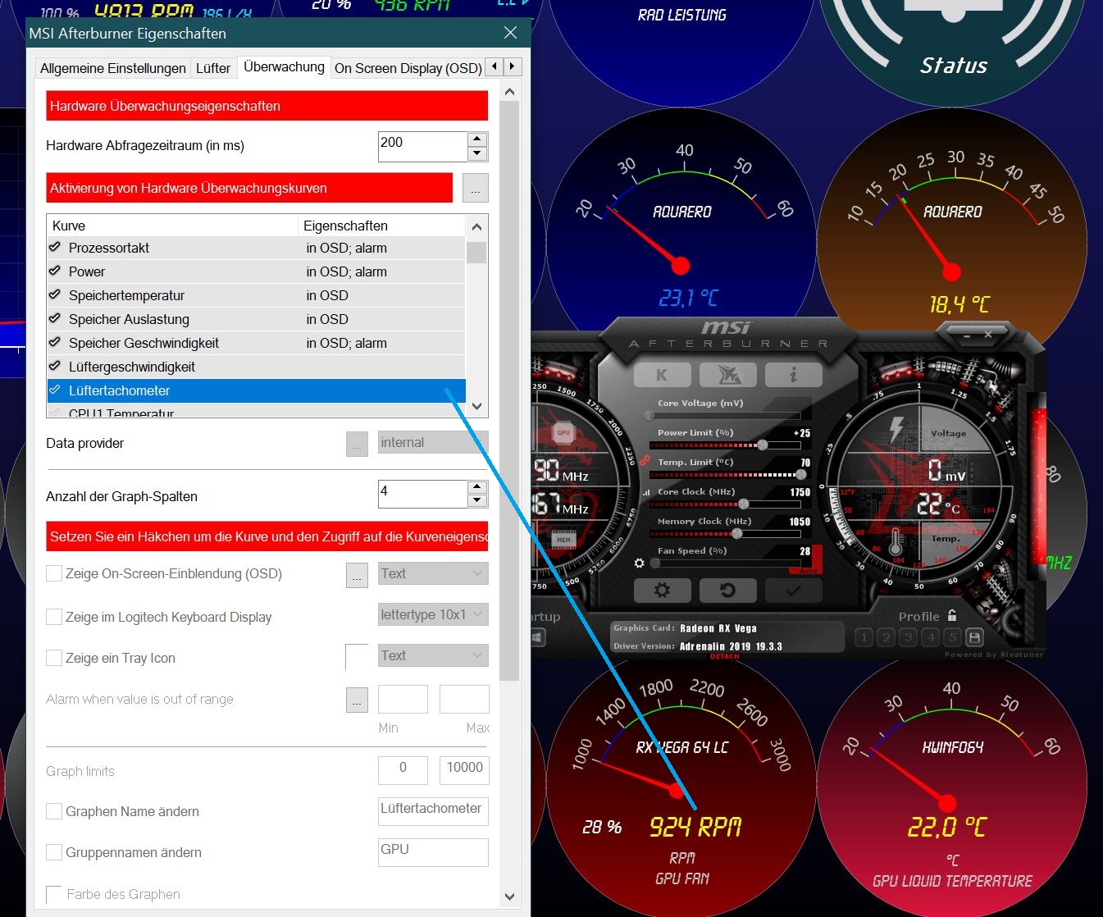The width and height of the screenshot is (1103, 917).
Task: Select Afterburner profile slot 2
Action: pos(886,637)
